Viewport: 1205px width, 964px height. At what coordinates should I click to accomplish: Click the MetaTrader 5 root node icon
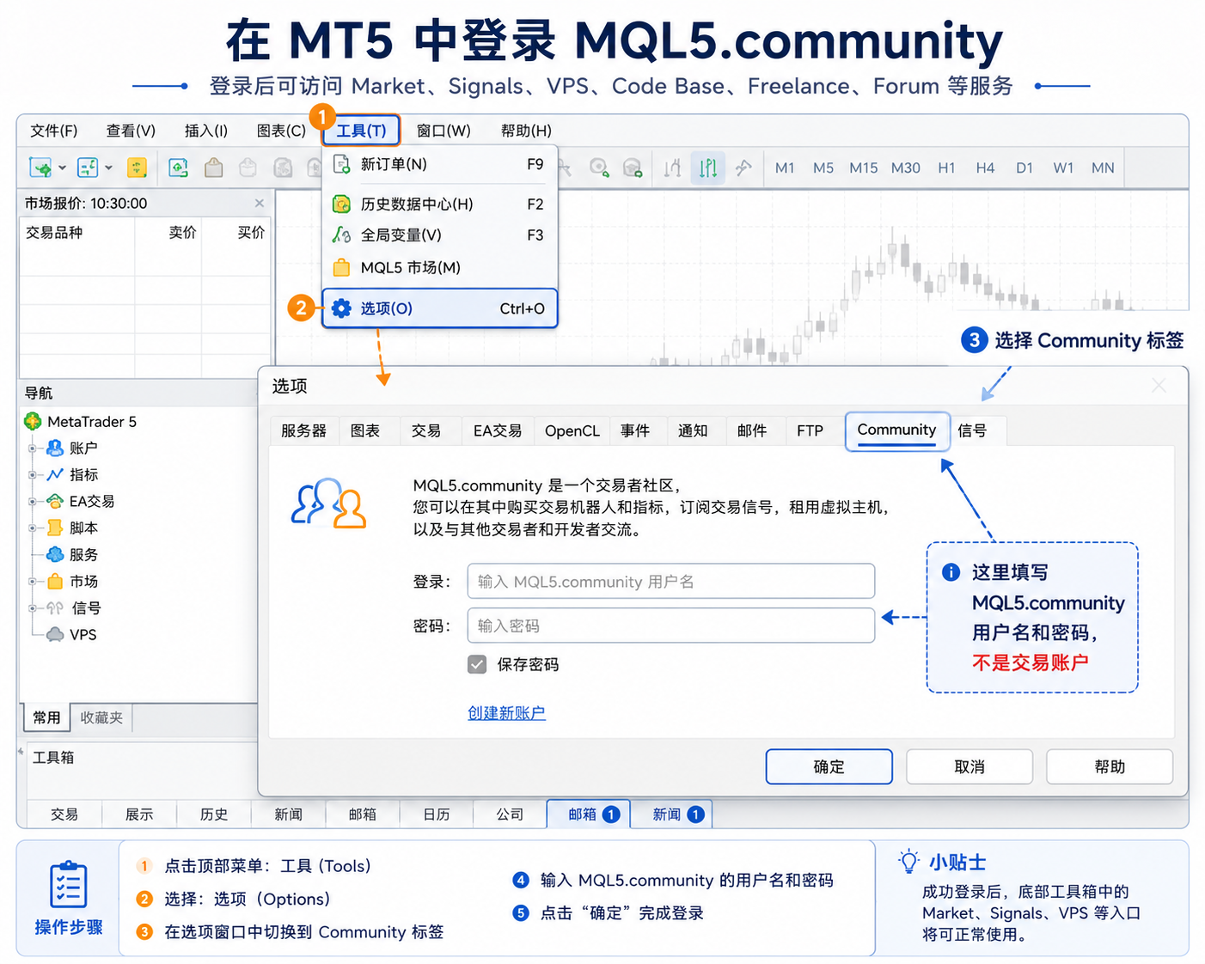pyautogui.click(x=33, y=421)
